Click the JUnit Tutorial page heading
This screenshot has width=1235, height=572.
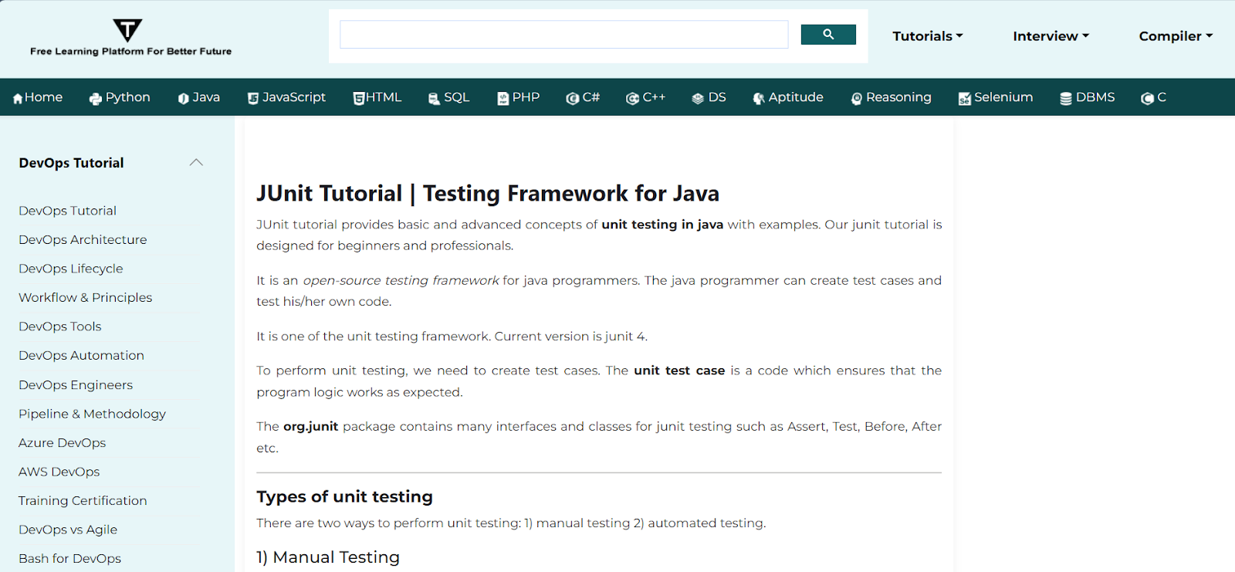[488, 193]
